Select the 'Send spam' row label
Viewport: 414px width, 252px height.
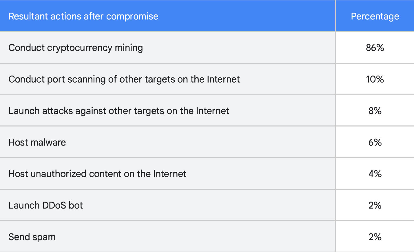coord(32,237)
